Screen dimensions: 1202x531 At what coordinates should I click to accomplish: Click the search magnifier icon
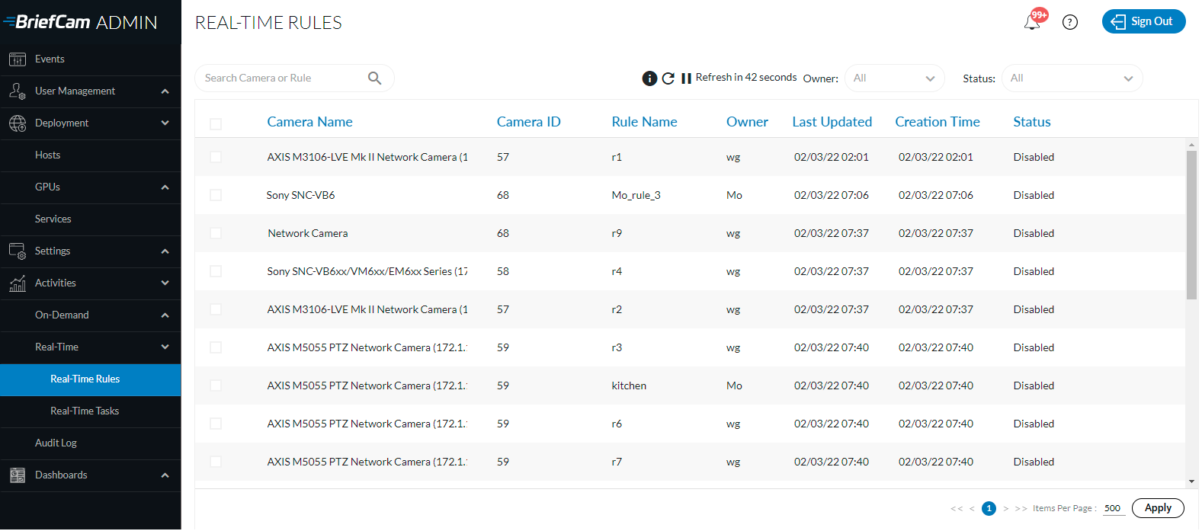pos(374,78)
